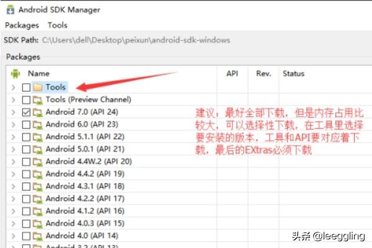The height and width of the screenshot is (248, 372).
Task: Click the Tools (Preview Channel) folder icon
Action: (x=38, y=100)
